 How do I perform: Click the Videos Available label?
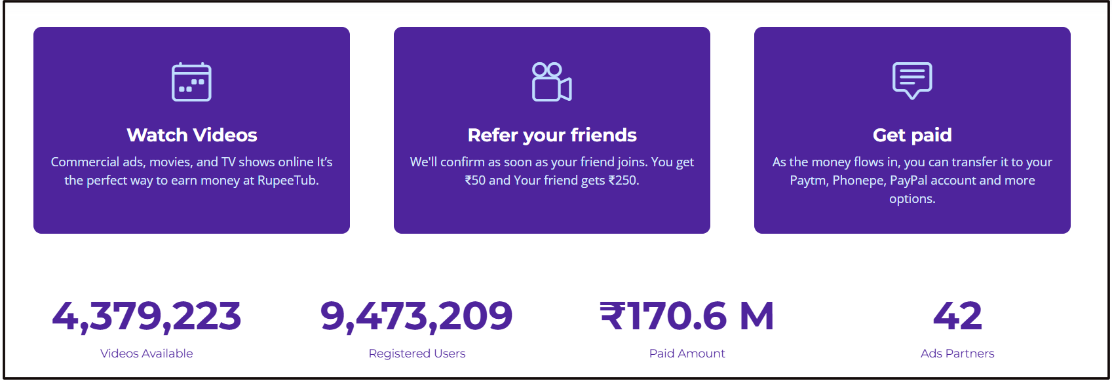pyautogui.click(x=145, y=354)
